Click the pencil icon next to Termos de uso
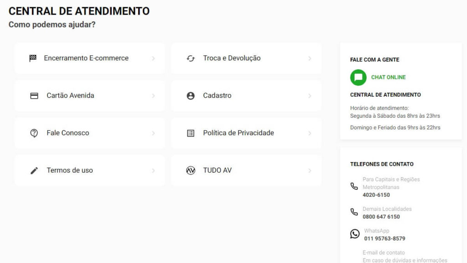This screenshot has width=467, height=263. pyautogui.click(x=34, y=171)
